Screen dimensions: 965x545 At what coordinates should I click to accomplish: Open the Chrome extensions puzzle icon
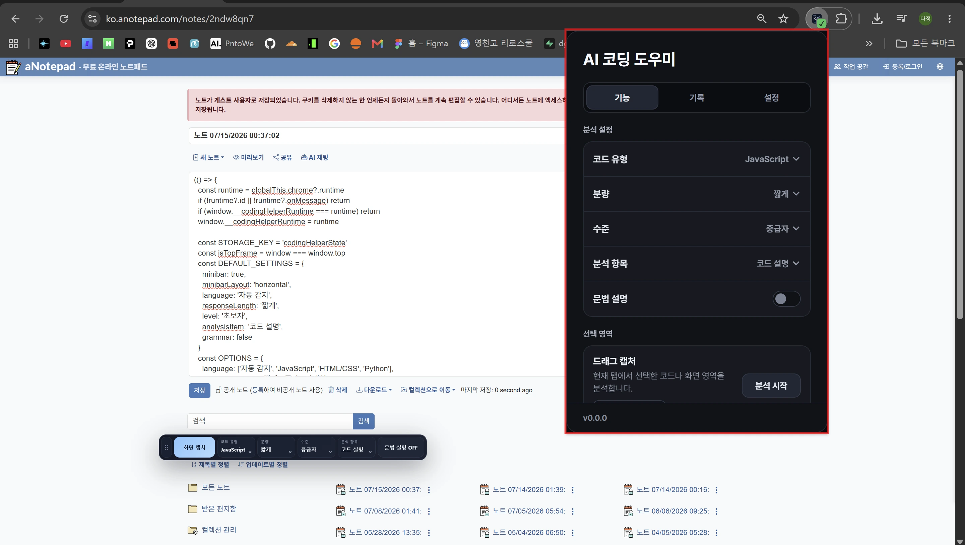[x=841, y=19]
